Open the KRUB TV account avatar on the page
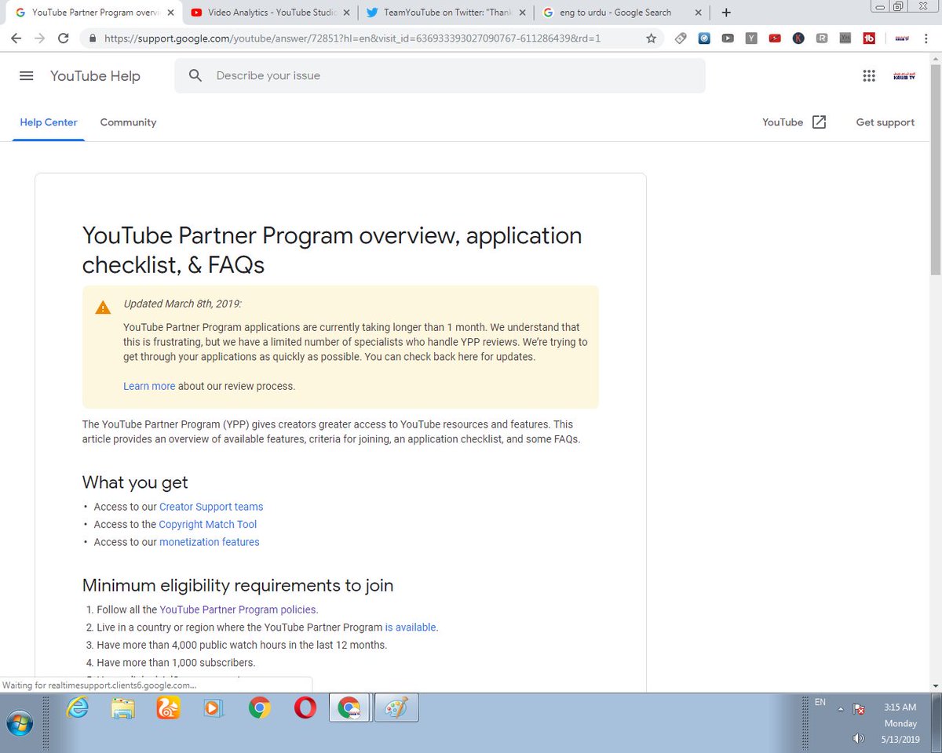Viewport: 942px width, 753px height. [x=904, y=76]
